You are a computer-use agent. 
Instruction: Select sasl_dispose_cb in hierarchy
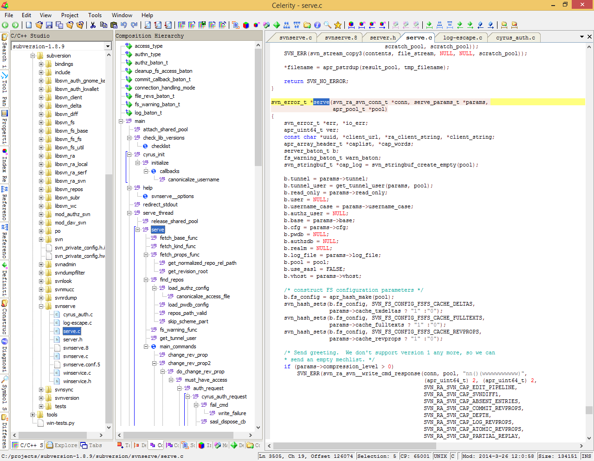coord(227,422)
